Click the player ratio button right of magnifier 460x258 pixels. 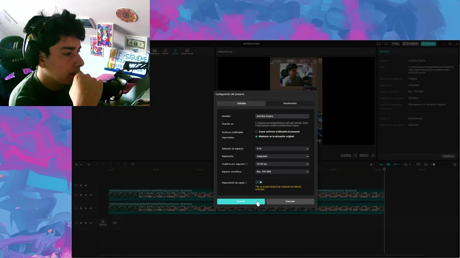click(364, 156)
